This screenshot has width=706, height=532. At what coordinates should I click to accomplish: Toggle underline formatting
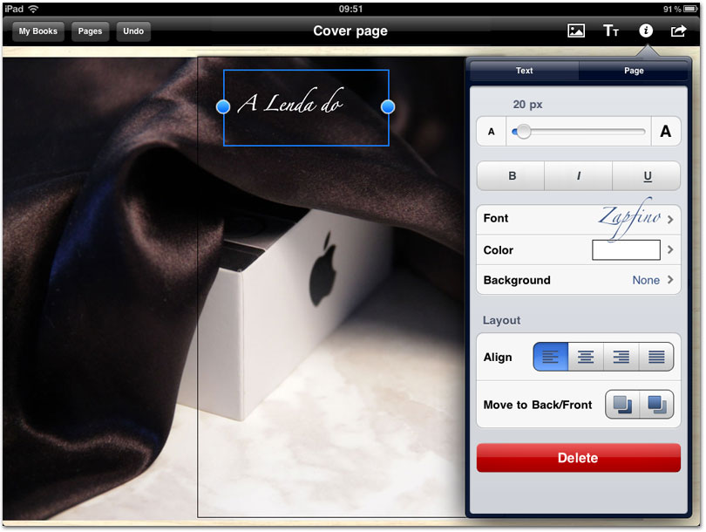tap(647, 175)
